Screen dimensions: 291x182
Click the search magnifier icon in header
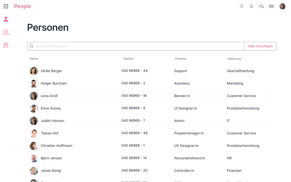click(242, 6)
